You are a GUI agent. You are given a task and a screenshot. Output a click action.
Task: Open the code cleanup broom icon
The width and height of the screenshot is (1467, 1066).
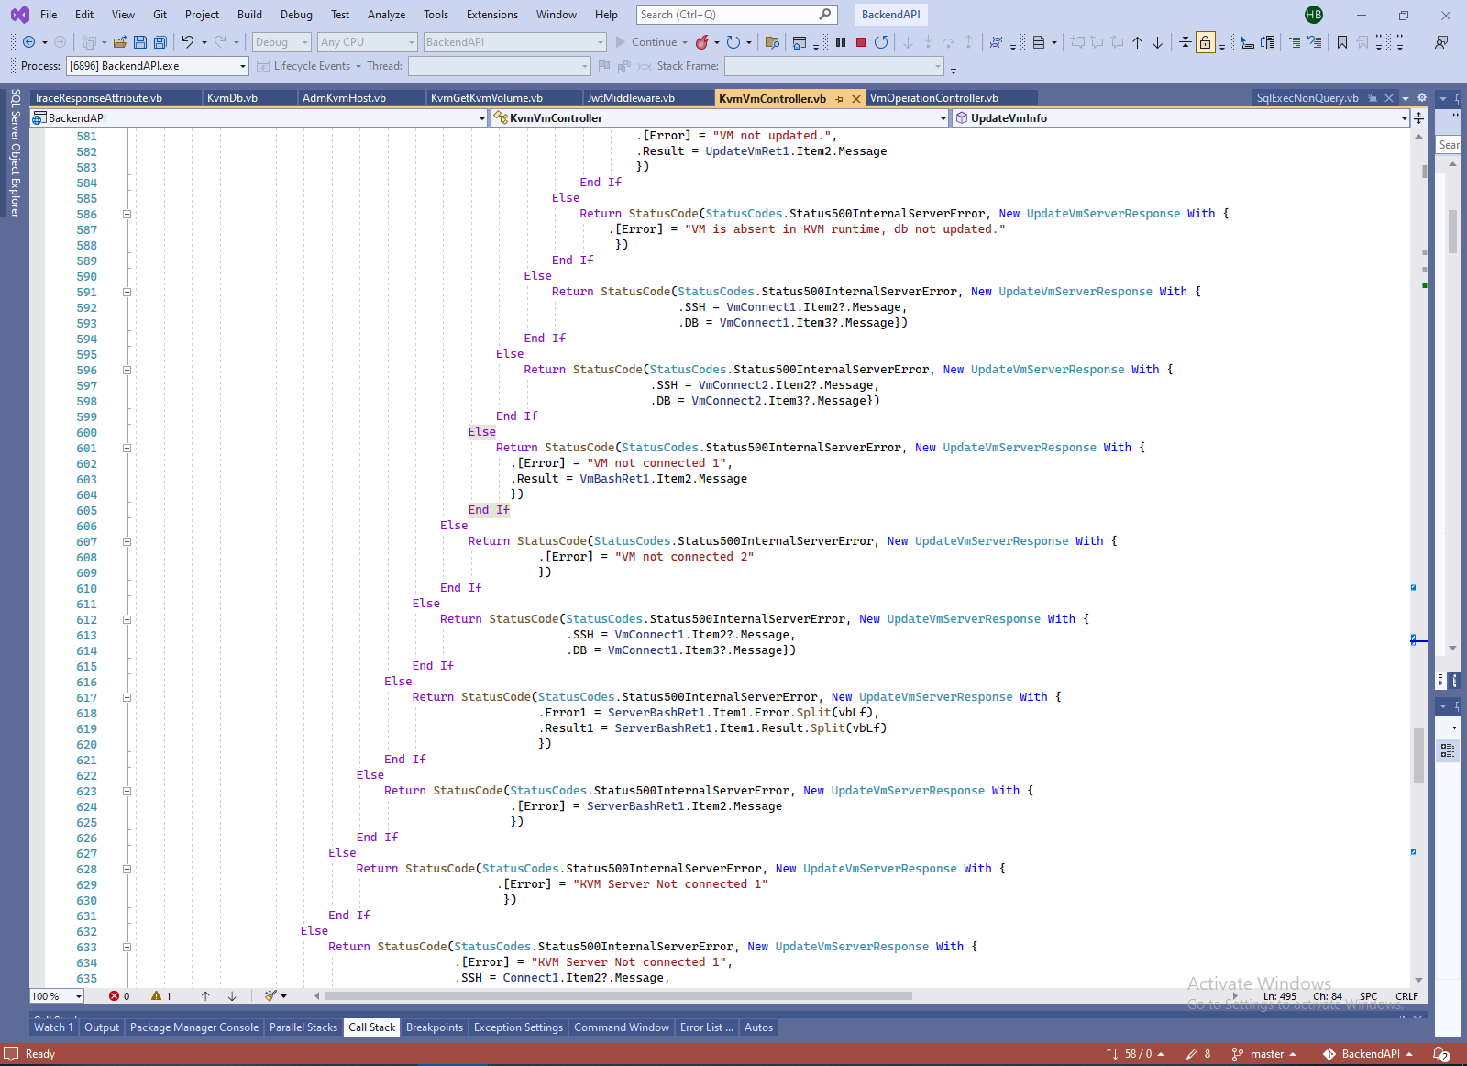(270, 996)
